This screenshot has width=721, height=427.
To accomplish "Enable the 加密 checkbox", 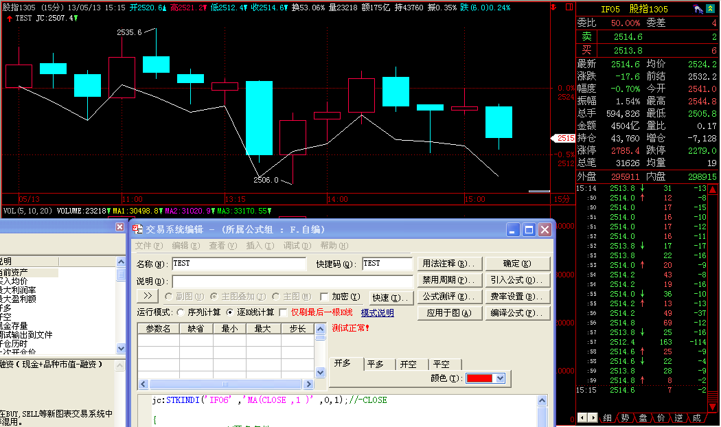I will tap(325, 297).
